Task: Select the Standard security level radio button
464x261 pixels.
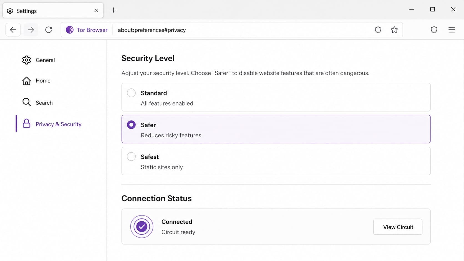Action: tap(131, 93)
